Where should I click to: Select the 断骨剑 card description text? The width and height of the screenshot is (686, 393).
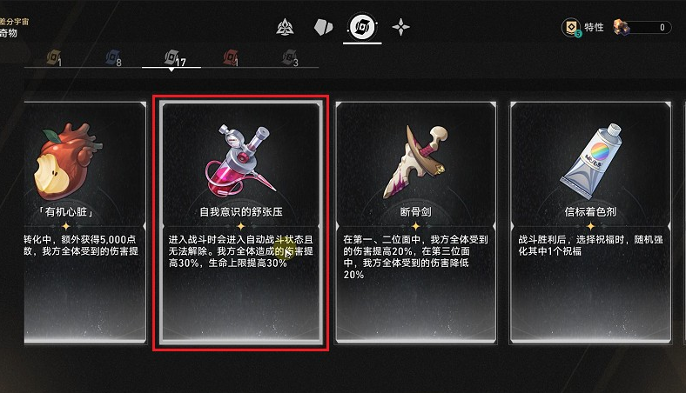pyautogui.click(x=415, y=257)
